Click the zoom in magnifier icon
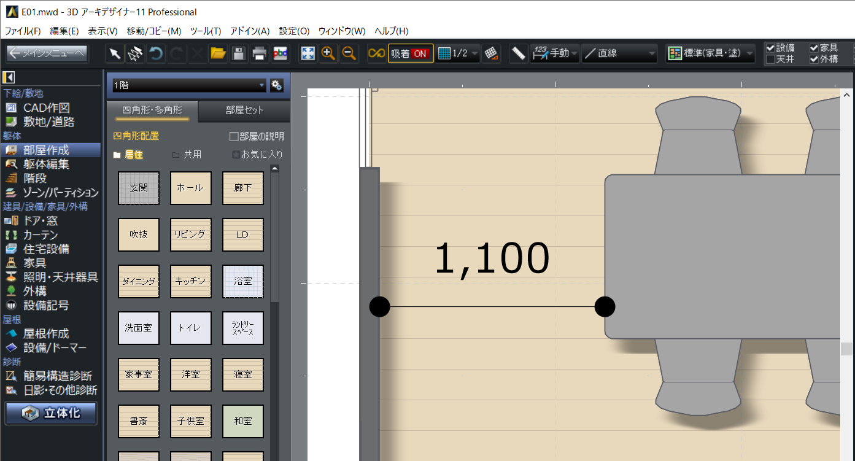Viewport: 855px width, 461px height. click(328, 54)
